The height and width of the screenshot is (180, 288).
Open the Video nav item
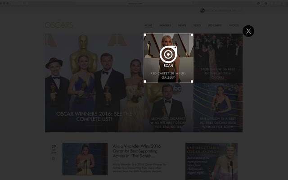(x=197, y=25)
